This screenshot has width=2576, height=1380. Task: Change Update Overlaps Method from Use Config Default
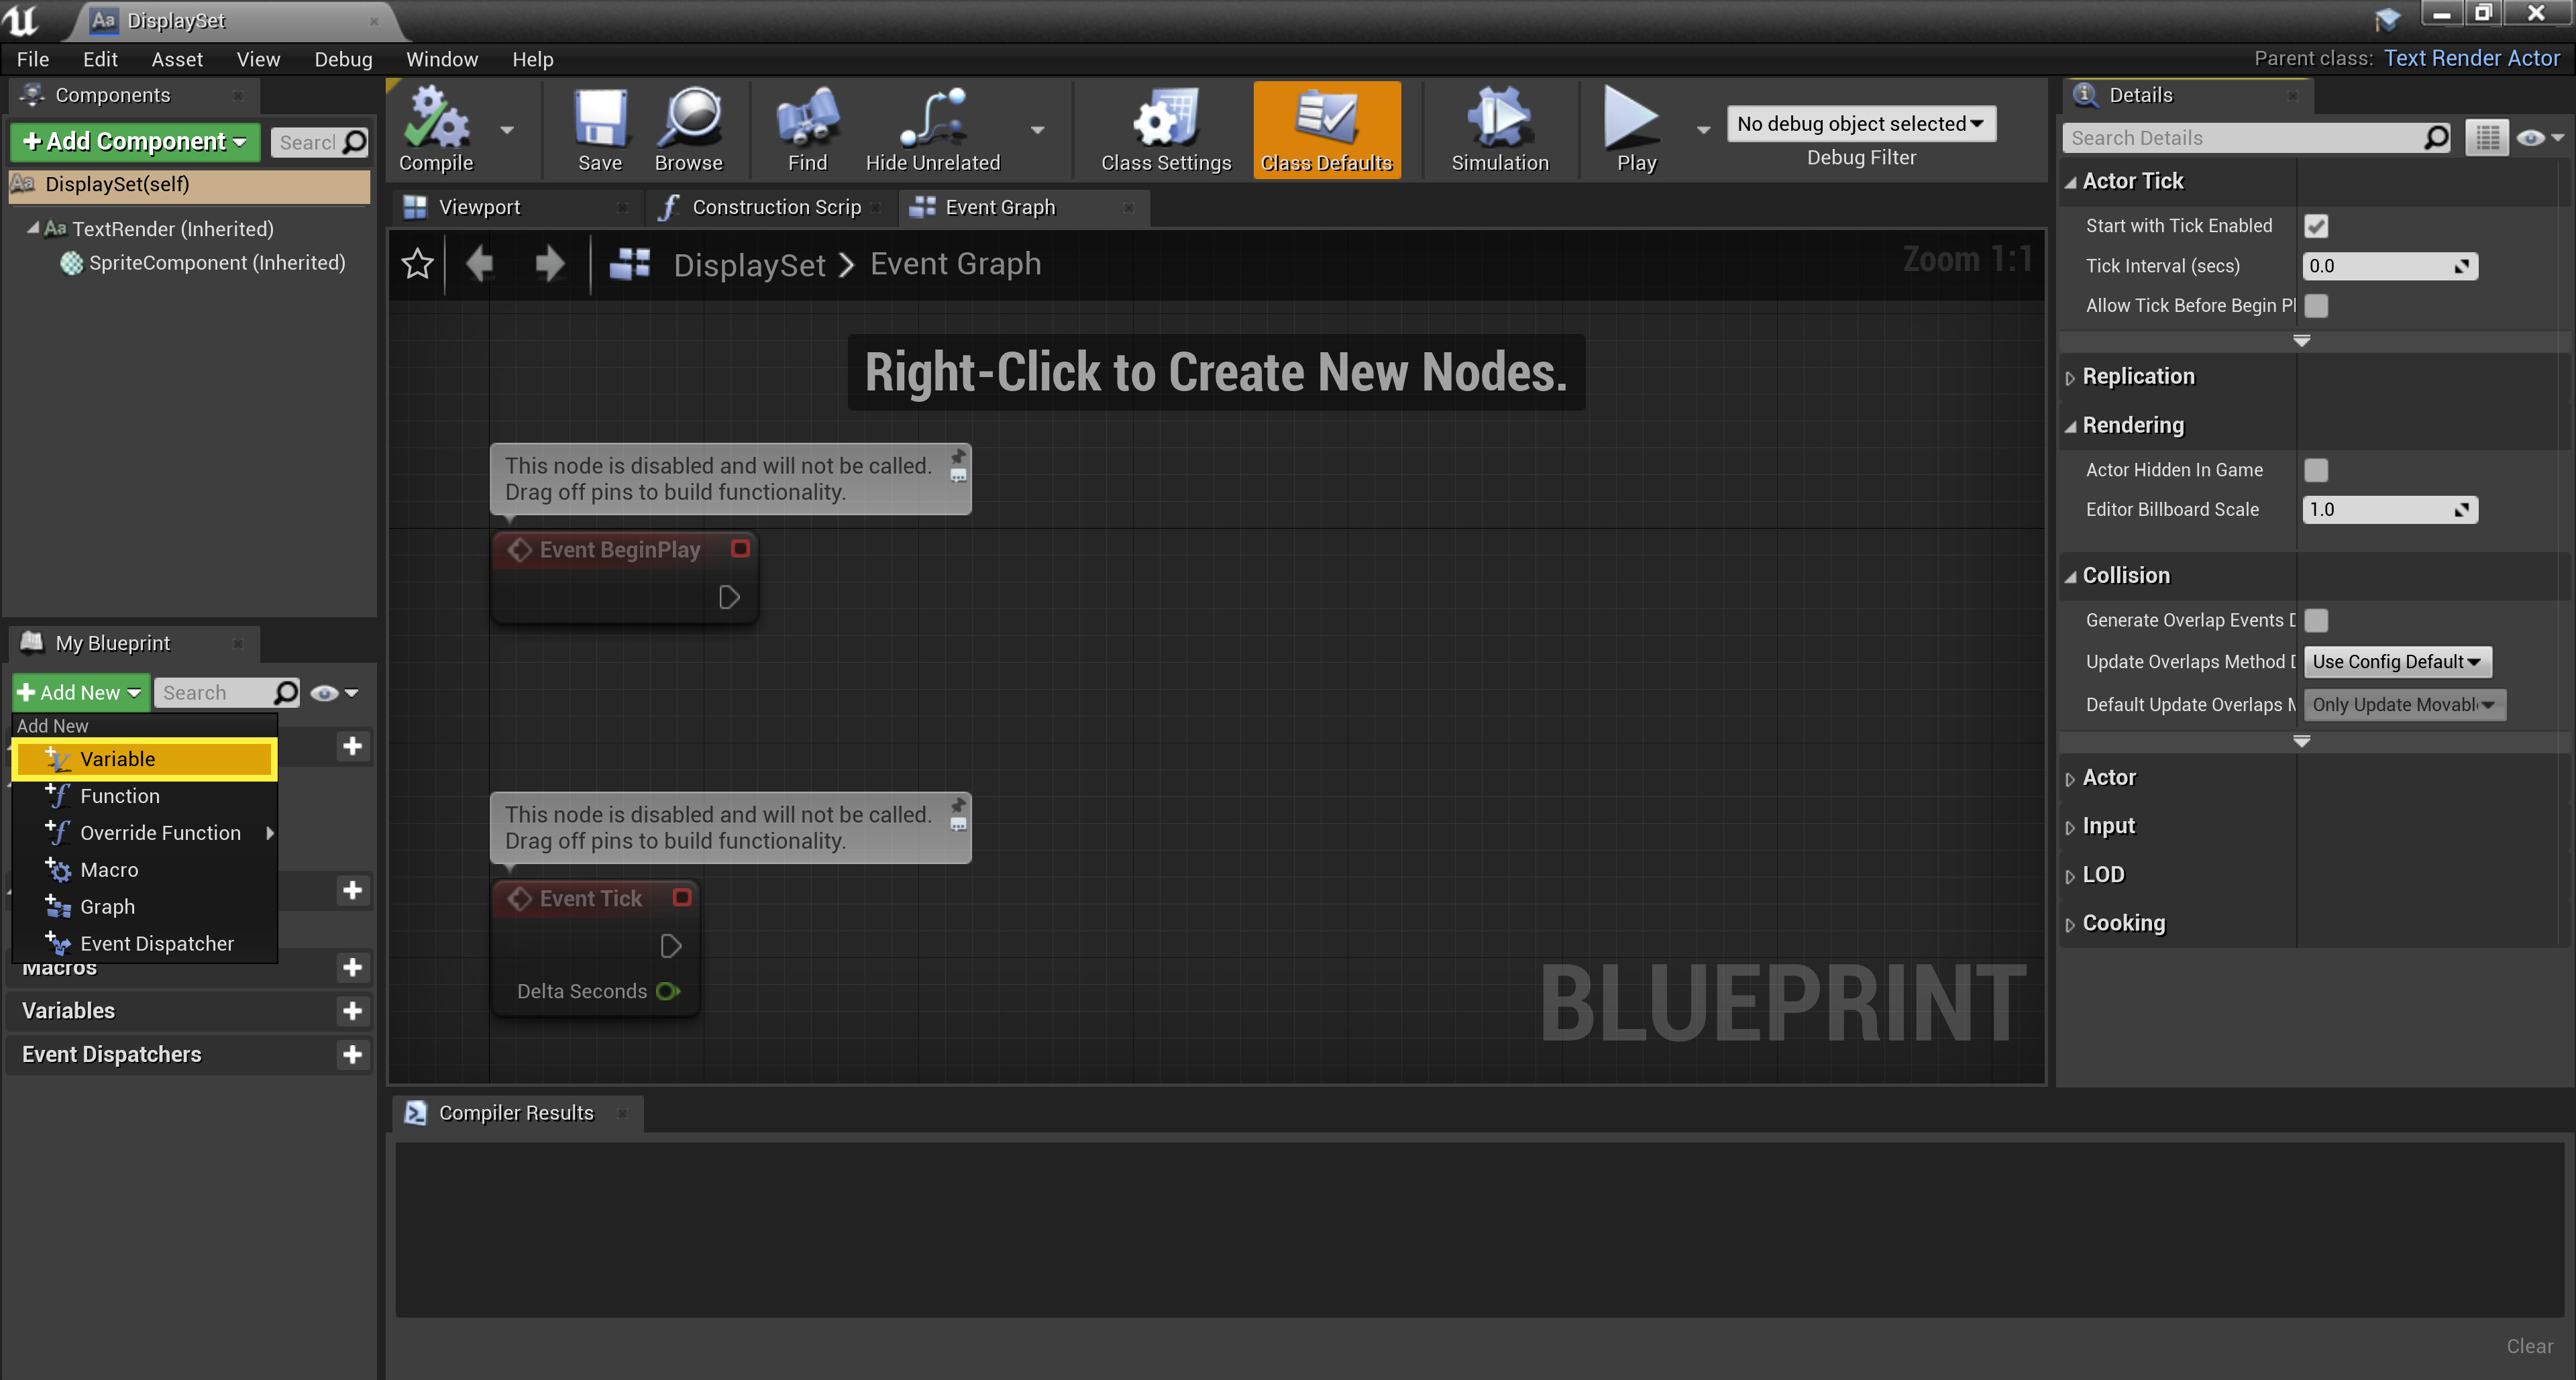tap(2397, 661)
